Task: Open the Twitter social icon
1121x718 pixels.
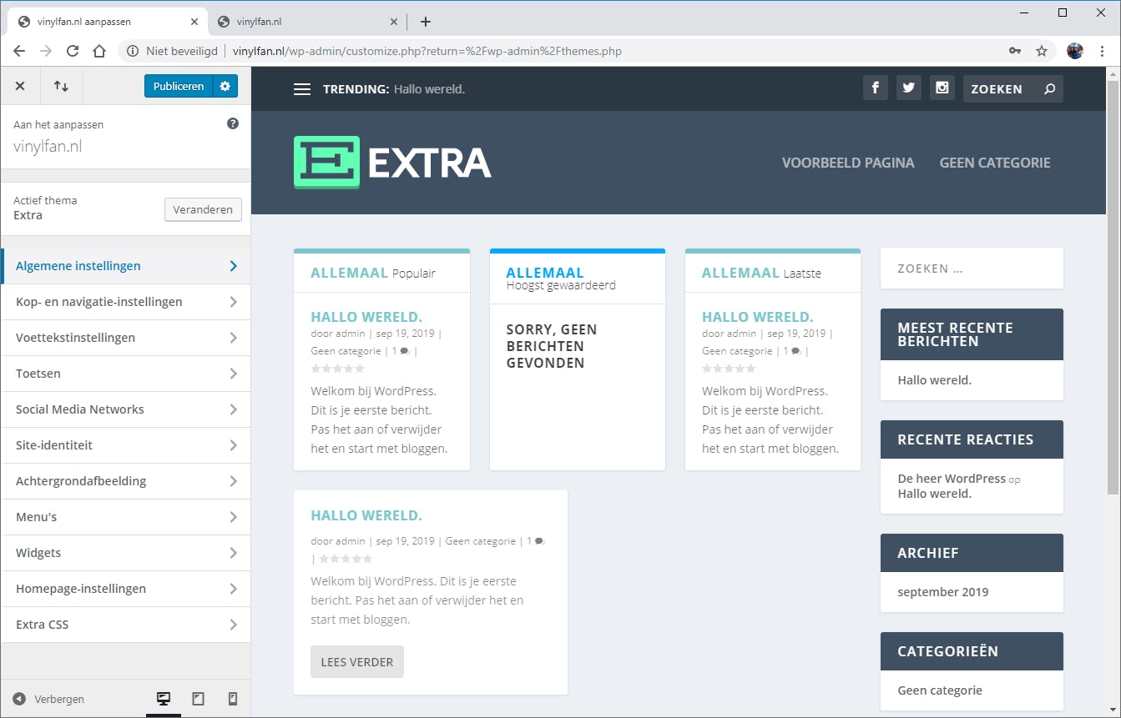Action: click(x=909, y=88)
